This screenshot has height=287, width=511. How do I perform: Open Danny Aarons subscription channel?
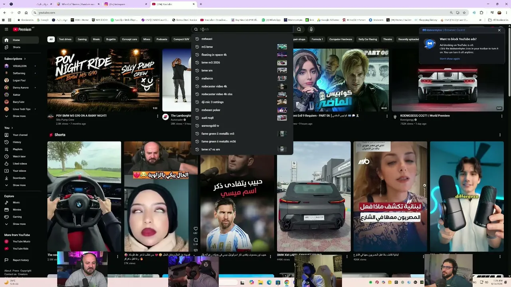tap(20, 87)
